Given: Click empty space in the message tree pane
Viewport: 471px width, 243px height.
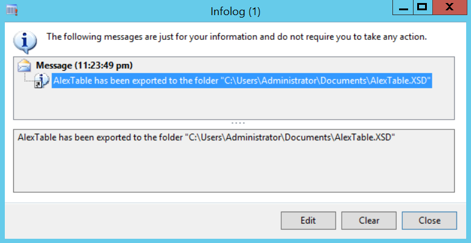Looking at the screenshot, I should [x=233, y=104].
